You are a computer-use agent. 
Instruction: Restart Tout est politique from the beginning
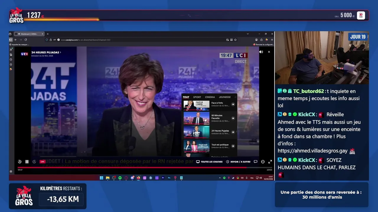click(233, 146)
